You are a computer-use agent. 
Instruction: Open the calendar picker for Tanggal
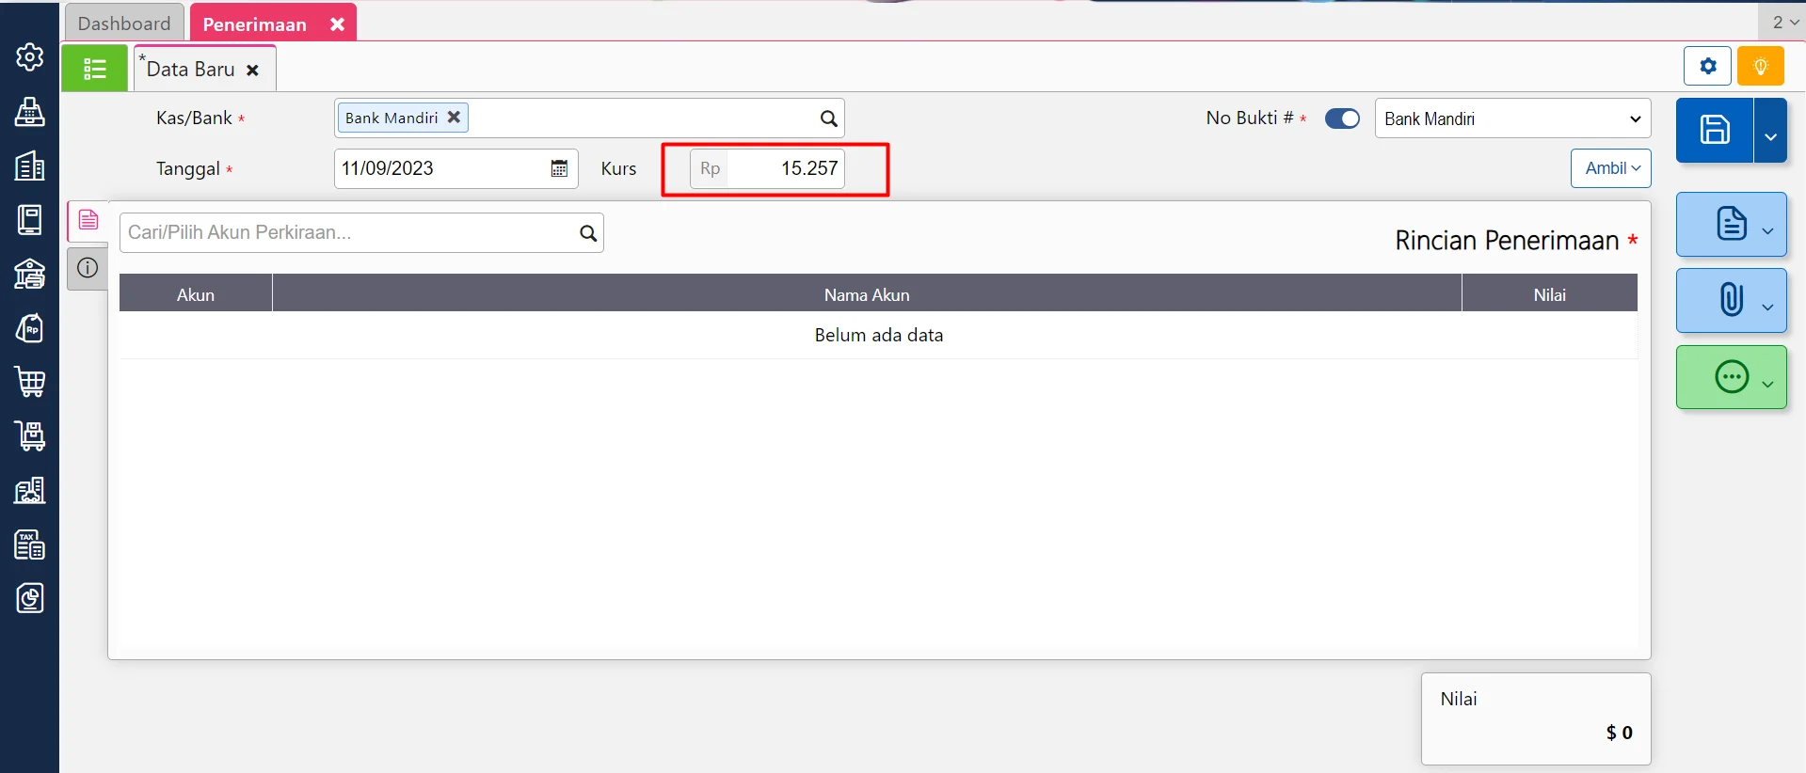tap(559, 169)
